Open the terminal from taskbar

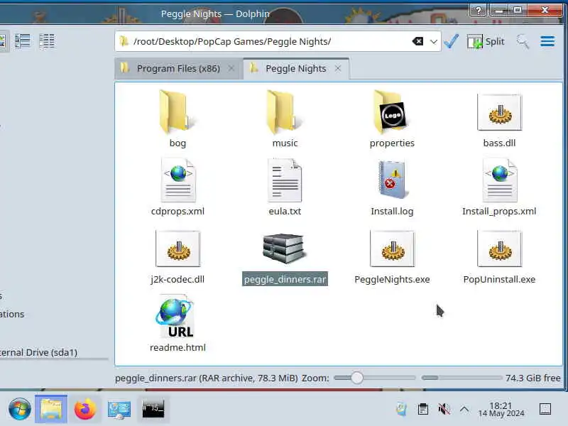pos(153,410)
